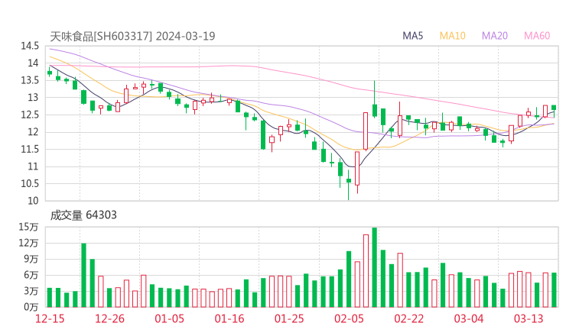Select the MA20 legend label

point(495,36)
